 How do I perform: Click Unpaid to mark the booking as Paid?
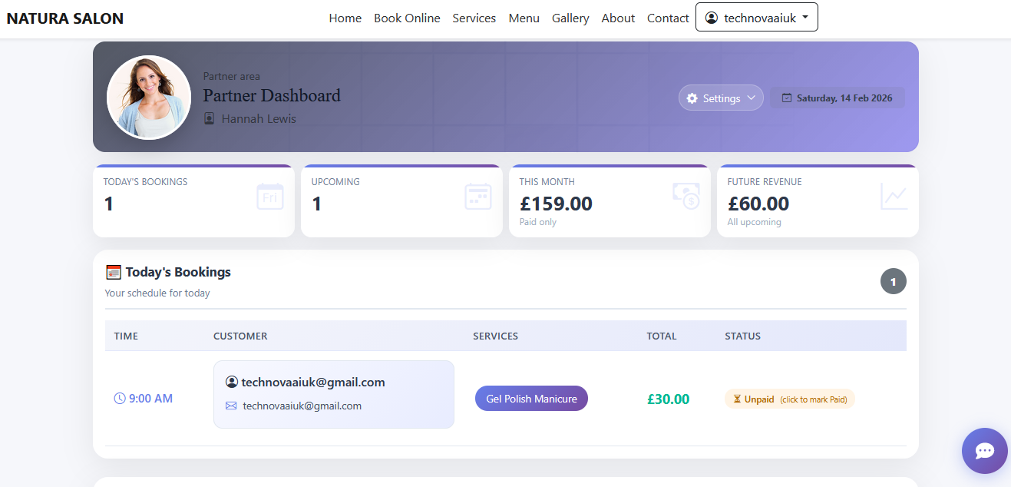pyautogui.click(x=789, y=399)
